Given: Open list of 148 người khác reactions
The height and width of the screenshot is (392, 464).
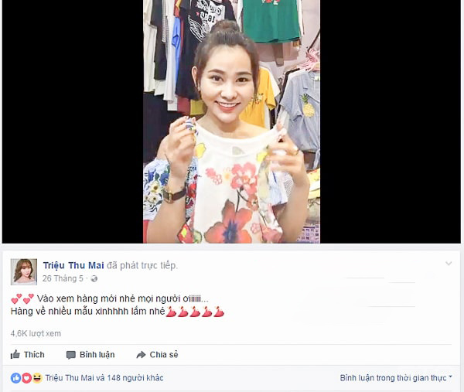Looking at the screenshot, I should point(135,378).
